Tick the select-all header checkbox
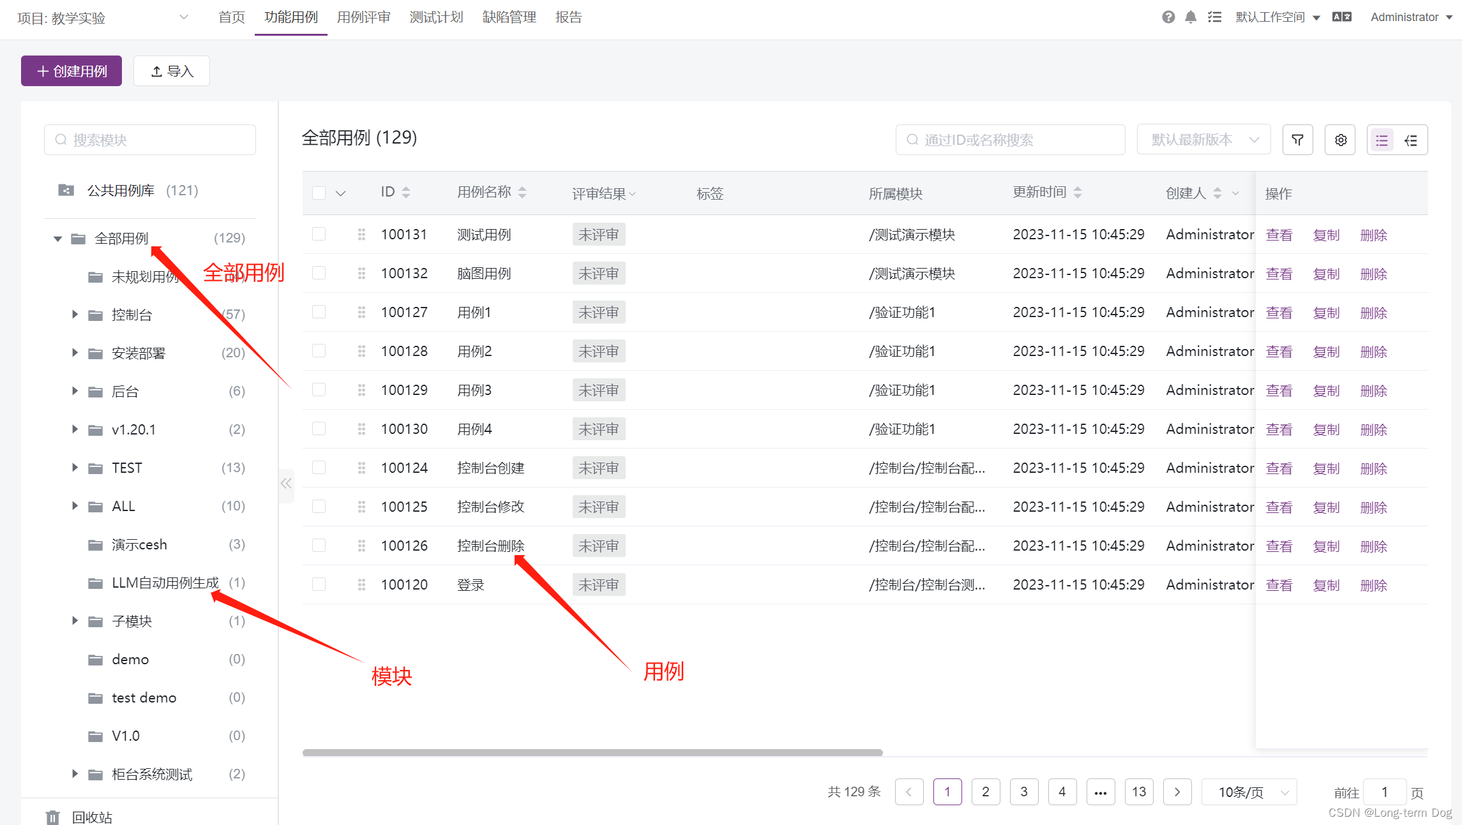This screenshot has width=1462, height=825. point(319,193)
